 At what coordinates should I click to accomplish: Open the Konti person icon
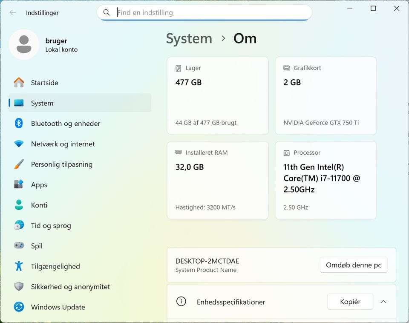(19, 205)
